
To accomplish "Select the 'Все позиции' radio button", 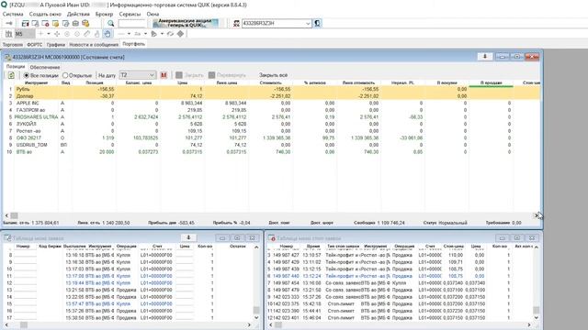I will point(27,75).
